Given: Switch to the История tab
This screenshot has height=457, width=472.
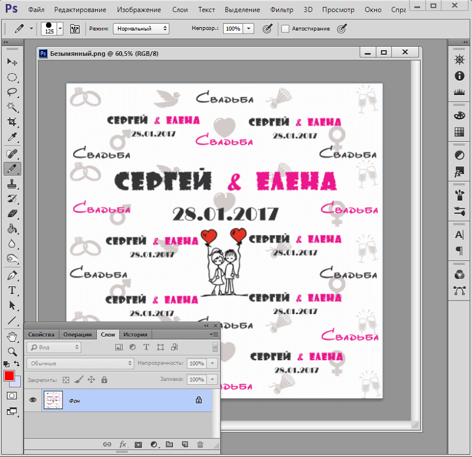Looking at the screenshot, I should coord(135,334).
